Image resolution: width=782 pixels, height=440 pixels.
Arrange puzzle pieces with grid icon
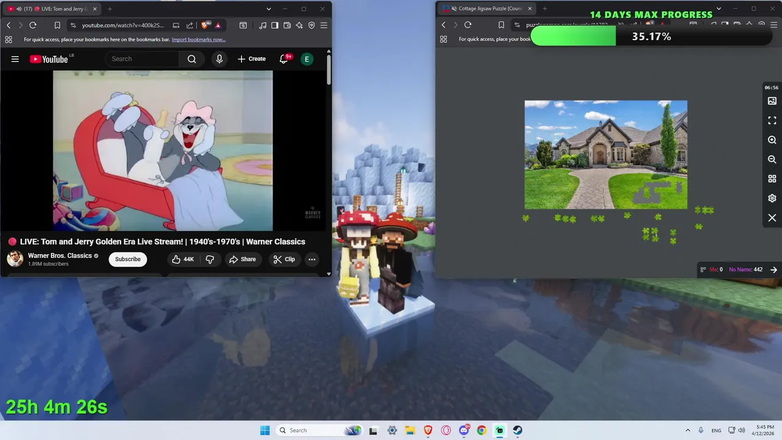point(772,178)
